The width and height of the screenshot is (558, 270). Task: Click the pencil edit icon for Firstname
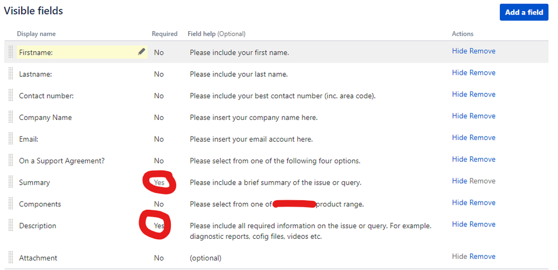coord(142,52)
